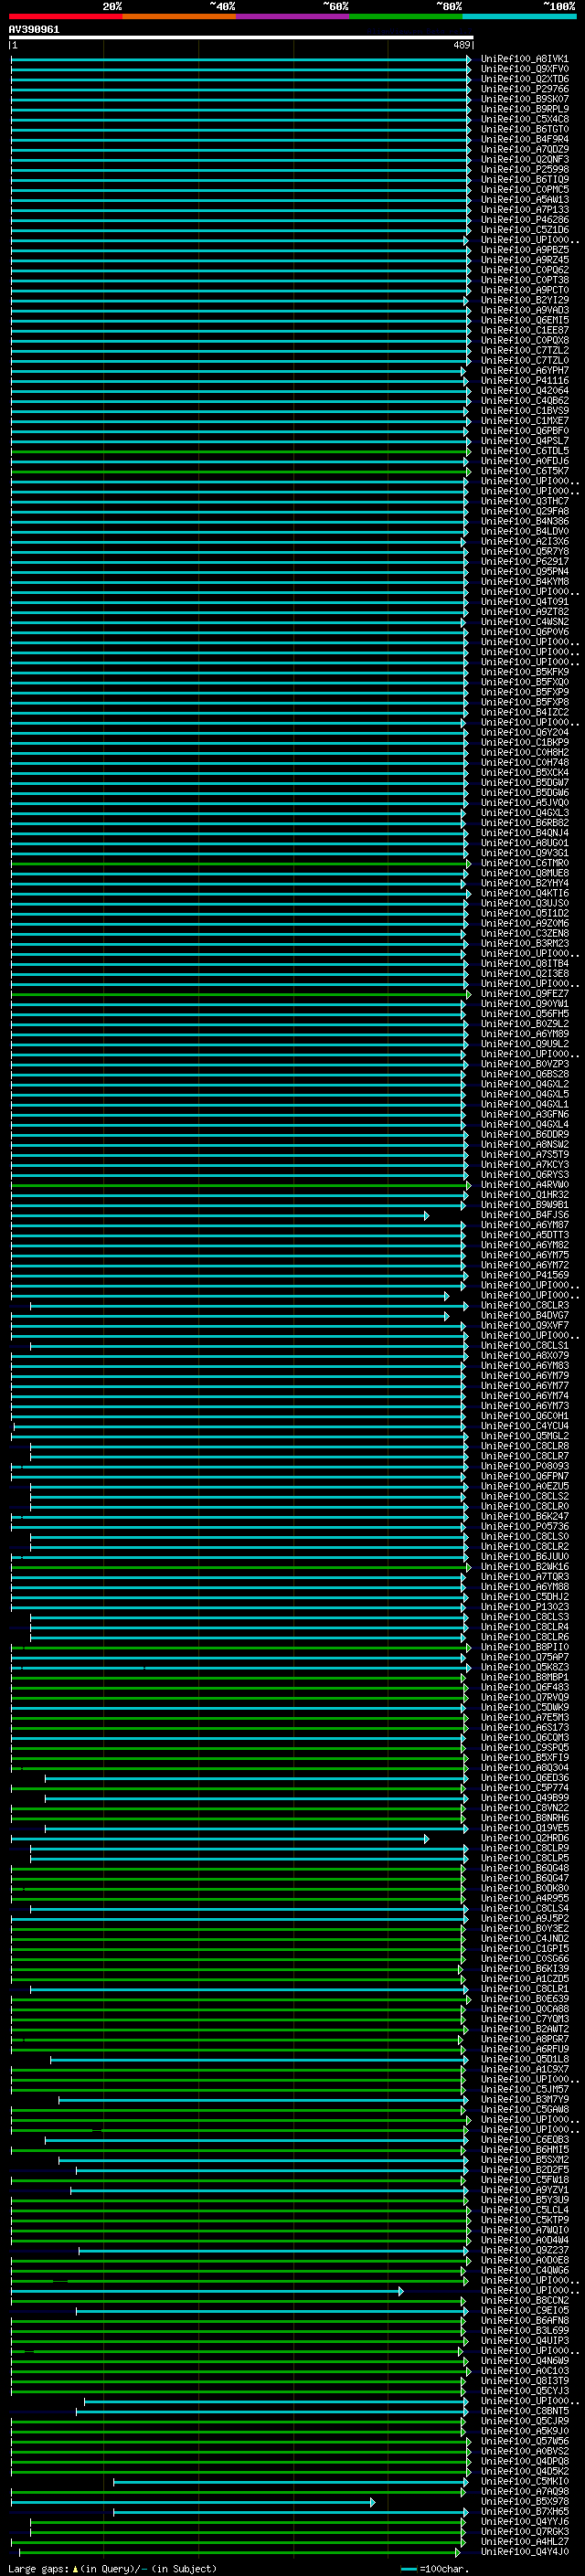Image resolution: width=585 pixels, height=2576 pixels.
Task: Select the UniRef100_P62917 label
Action: [x=525, y=562]
